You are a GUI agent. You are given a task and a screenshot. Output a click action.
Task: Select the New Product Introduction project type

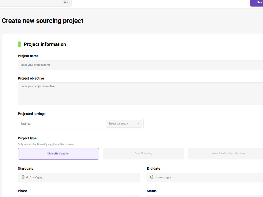click(x=226, y=153)
